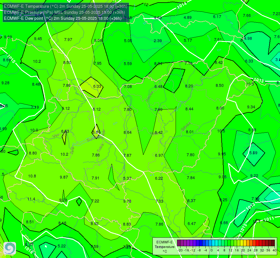Click the 4.98 grid value

[248, 38]
